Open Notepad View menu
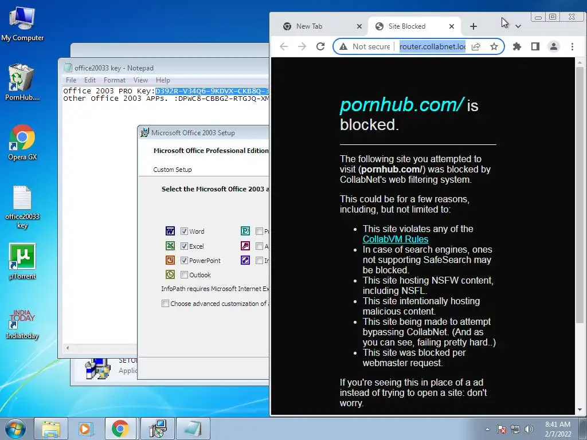Screen dimensions: 587x440 tap(140, 80)
